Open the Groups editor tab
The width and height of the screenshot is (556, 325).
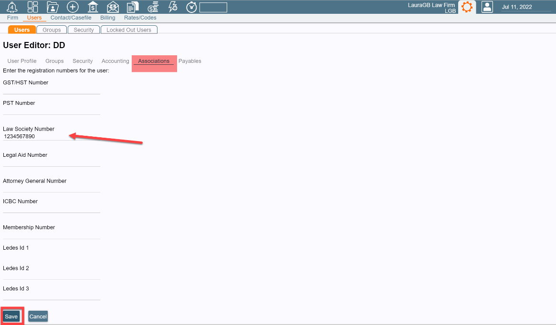[x=54, y=61]
